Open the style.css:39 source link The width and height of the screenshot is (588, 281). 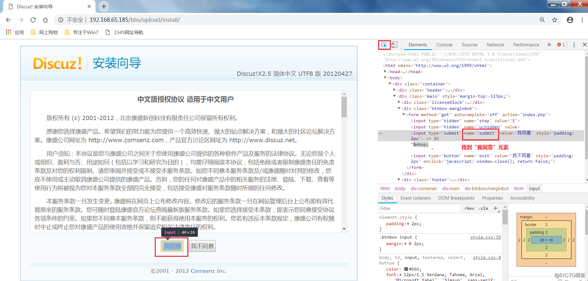(x=485, y=237)
